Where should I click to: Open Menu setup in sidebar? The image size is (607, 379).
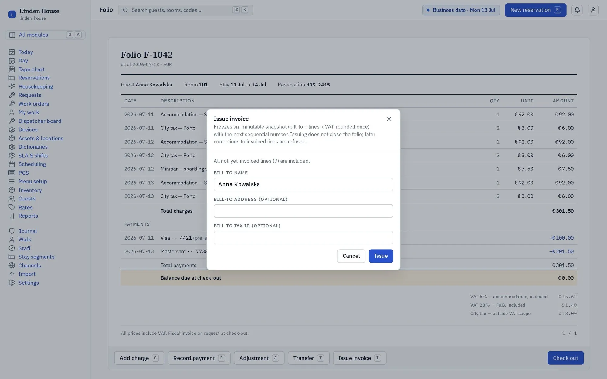[x=32, y=182]
